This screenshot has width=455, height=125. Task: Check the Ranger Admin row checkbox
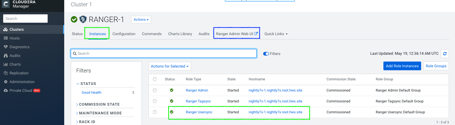pyautogui.click(x=155, y=90)
